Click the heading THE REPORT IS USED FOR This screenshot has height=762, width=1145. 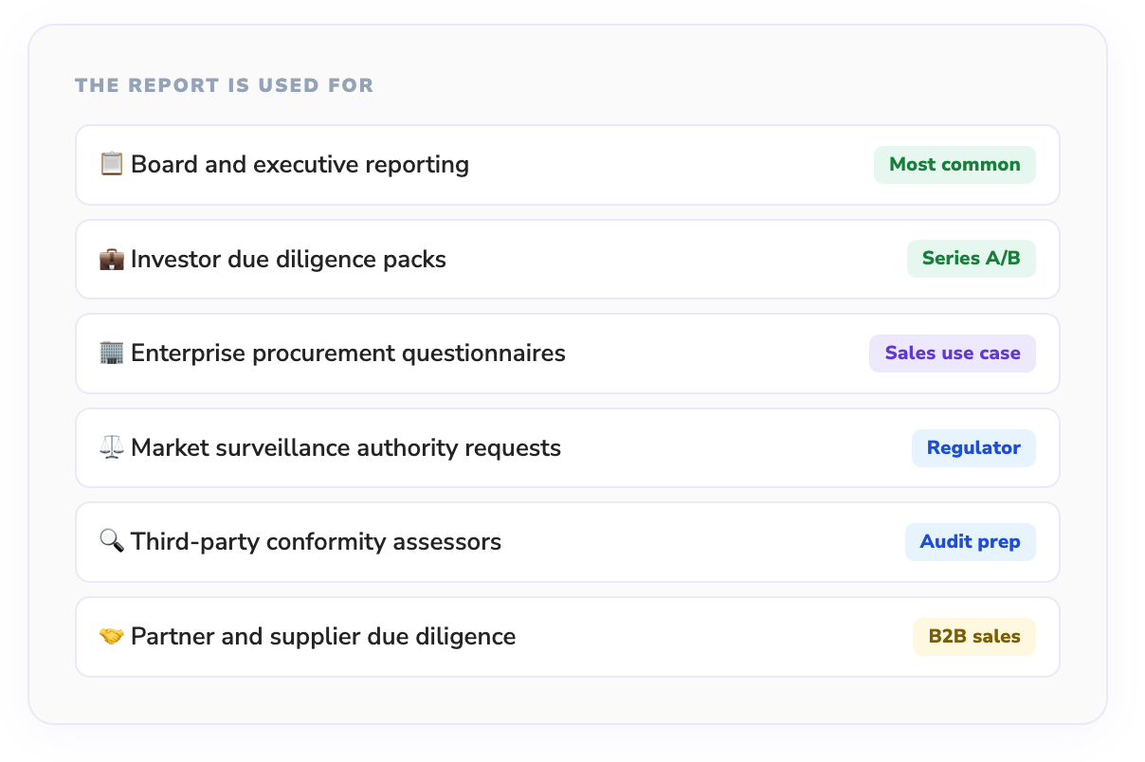(225, 84)
